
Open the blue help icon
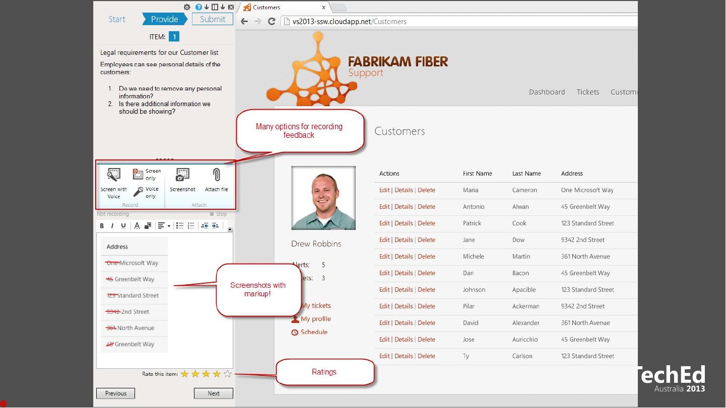pyautogui.click(x=199, y=7)
